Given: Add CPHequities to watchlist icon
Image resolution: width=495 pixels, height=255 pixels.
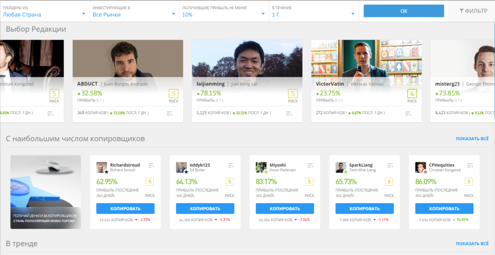Looking at the screenshot, I should click(x=470, y=165).
